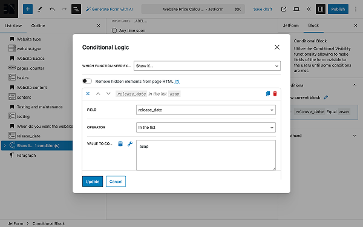The width and height of the screenshot is (363, 227).
Task: Open preset database icon for value
Action: pos(120,144)
